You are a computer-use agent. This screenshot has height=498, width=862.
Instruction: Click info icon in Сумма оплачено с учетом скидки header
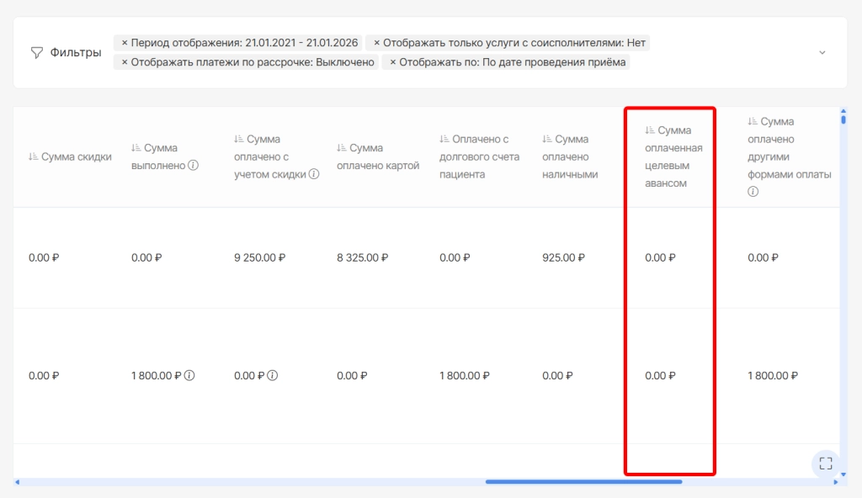point(314,175)
